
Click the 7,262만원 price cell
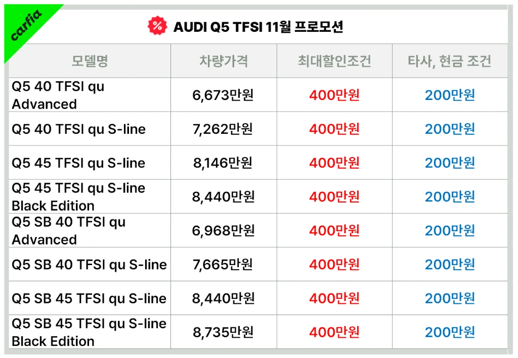tap(223, 129)
